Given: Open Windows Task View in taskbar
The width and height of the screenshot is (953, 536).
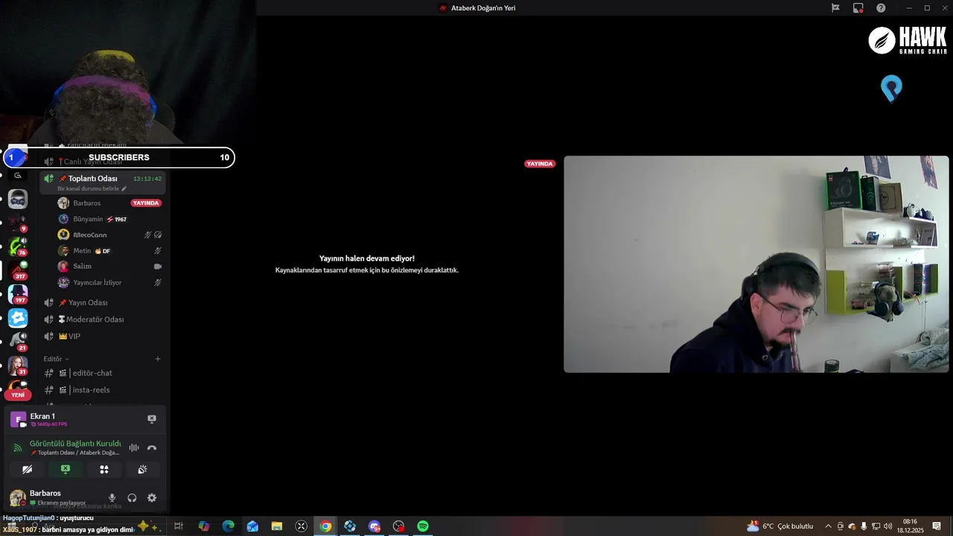Looking at the screenshot, I should [179, 526].
